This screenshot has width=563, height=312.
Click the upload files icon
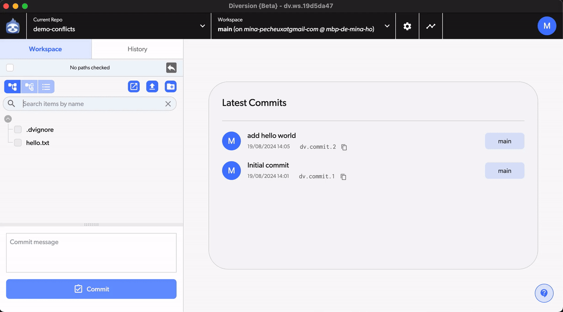point(152,87)
